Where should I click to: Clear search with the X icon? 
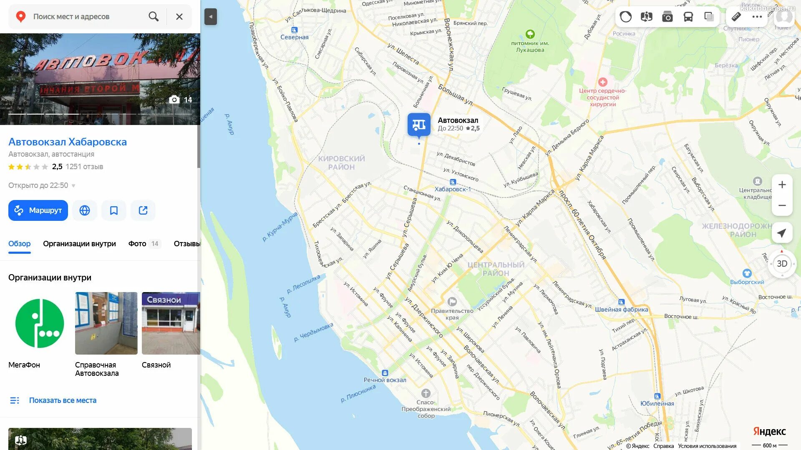[x=179, y=17]
